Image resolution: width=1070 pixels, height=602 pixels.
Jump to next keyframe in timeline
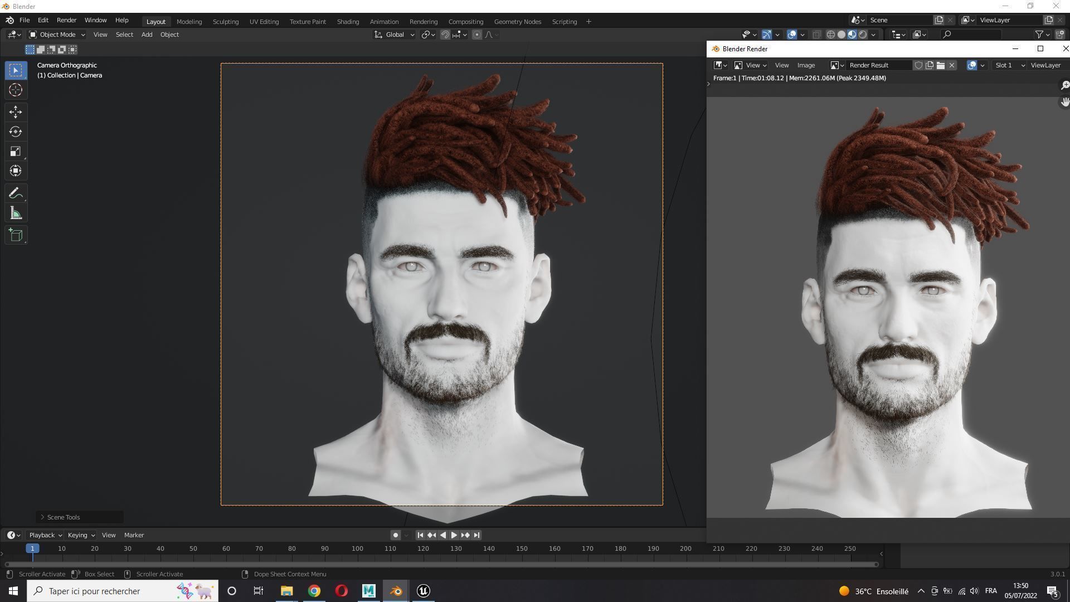click(x=465, y=535)
